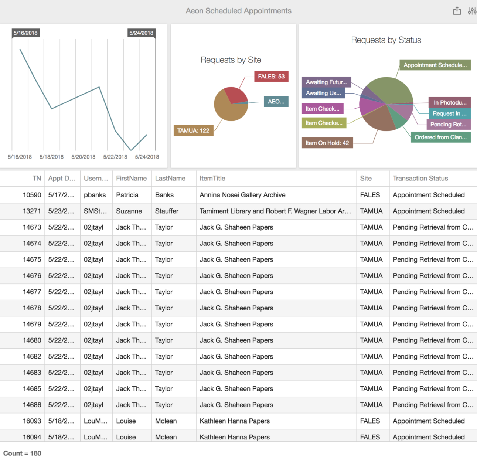This screenshot has height=462, width=477.
Task: Click the AEO... site label
Action: [x=276, y=102]
